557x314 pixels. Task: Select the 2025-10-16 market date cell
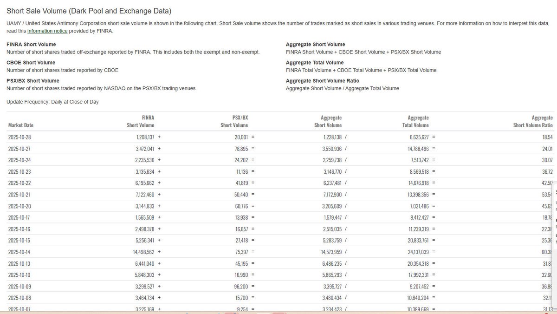[x=19, y=229]
